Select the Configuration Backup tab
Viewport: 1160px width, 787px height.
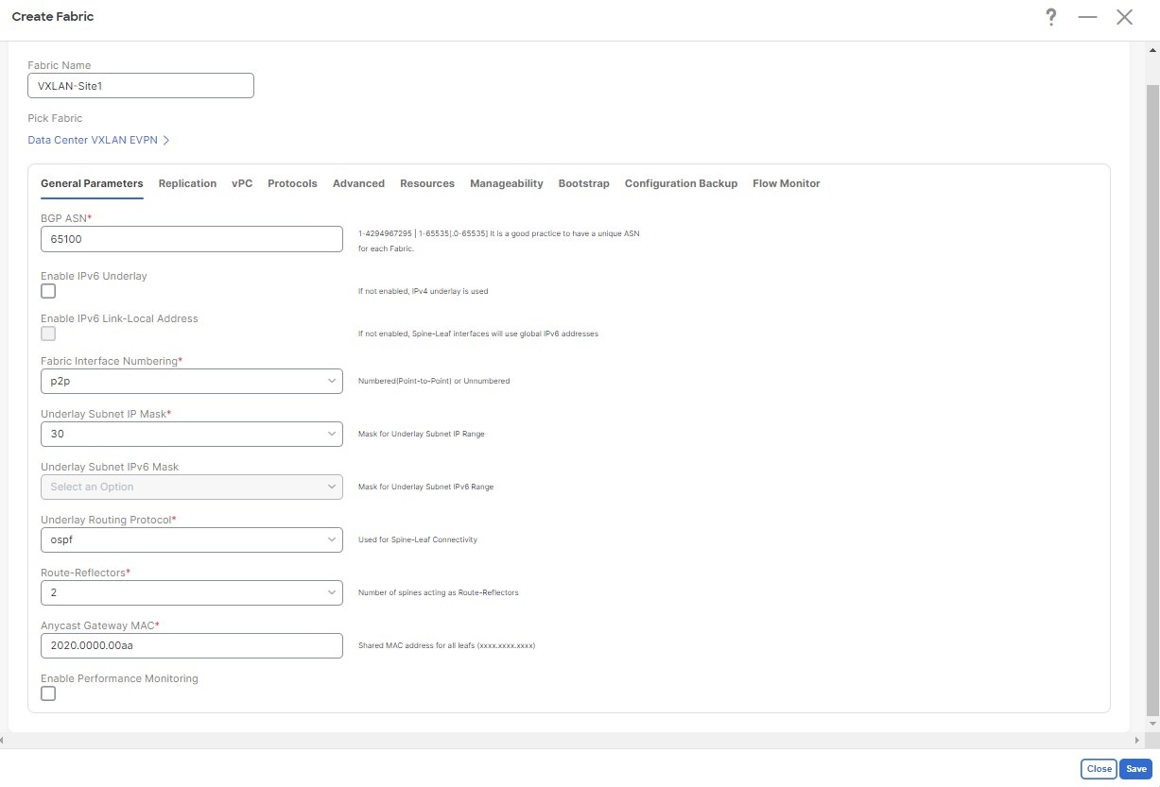coord(681,183)
